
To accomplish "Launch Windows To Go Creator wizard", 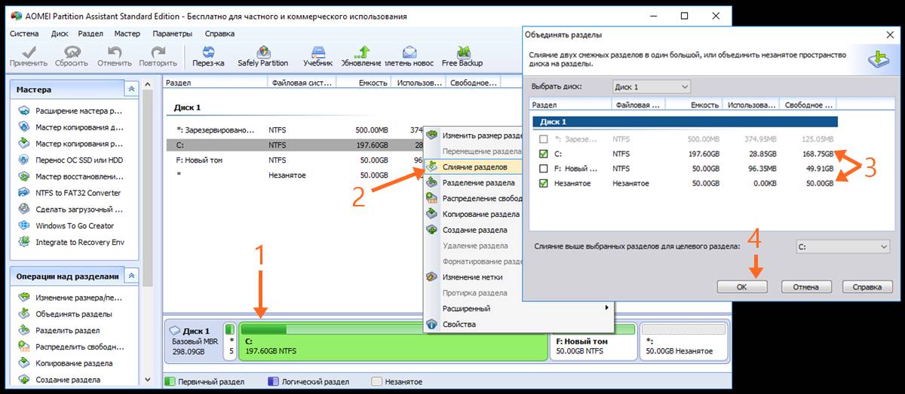I will coord(74,226).
